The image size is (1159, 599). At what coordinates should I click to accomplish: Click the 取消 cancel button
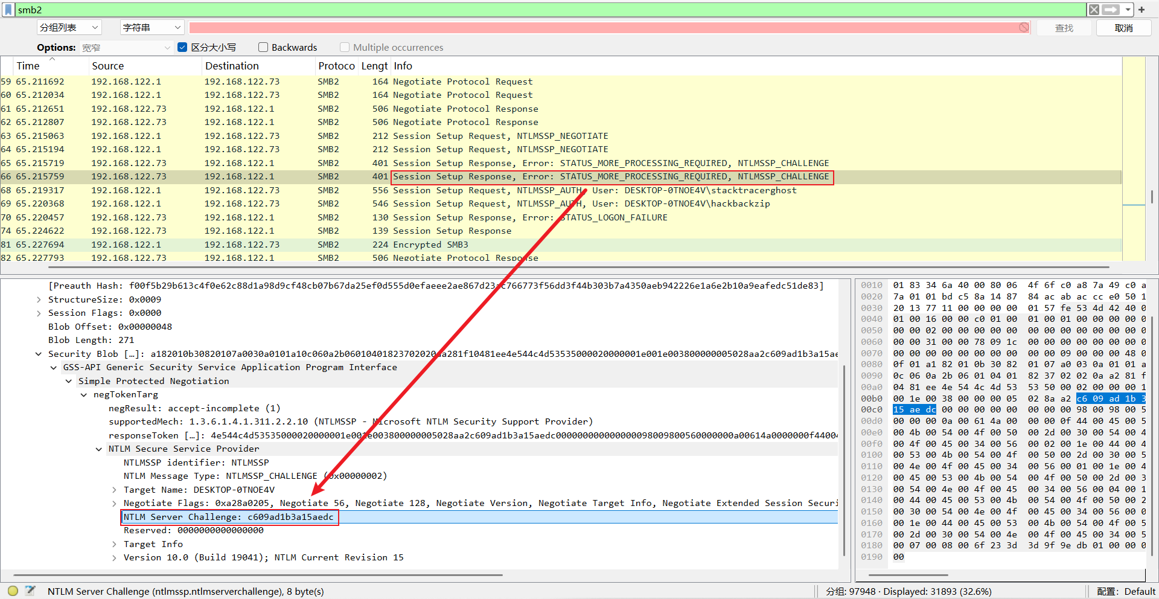(x=1123, y=28)
